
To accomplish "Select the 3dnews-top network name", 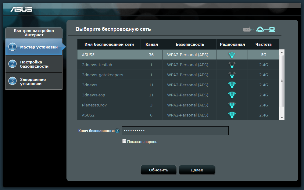I will 93,95.
